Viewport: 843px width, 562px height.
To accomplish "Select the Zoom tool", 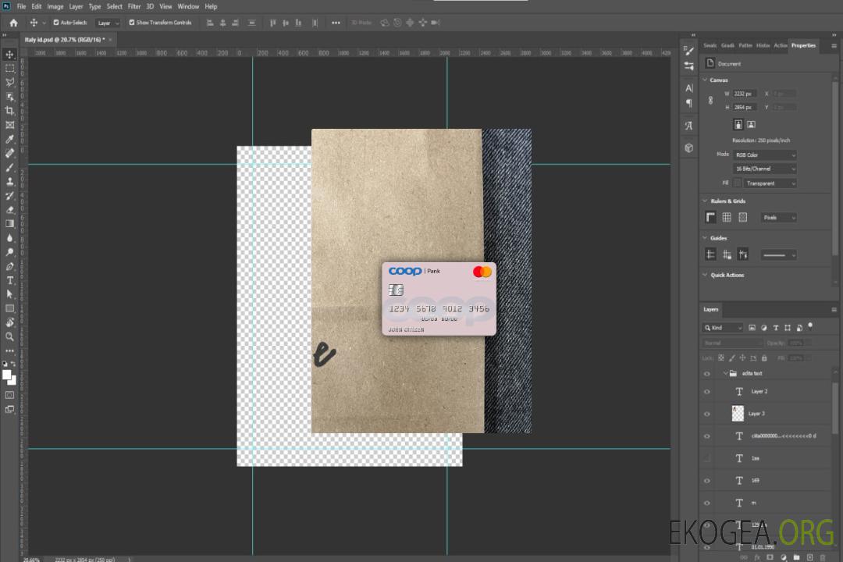I will click(x=9, y=336).
